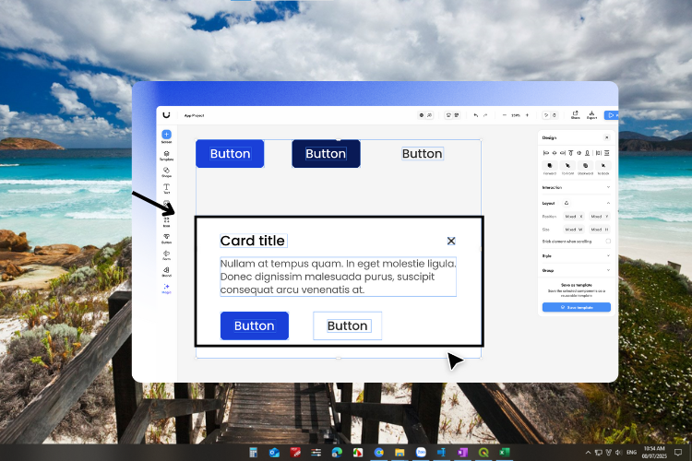The image size is (692, 461).
Task: Select the top-left blue Button on canvas
Action: pos(230,154)
